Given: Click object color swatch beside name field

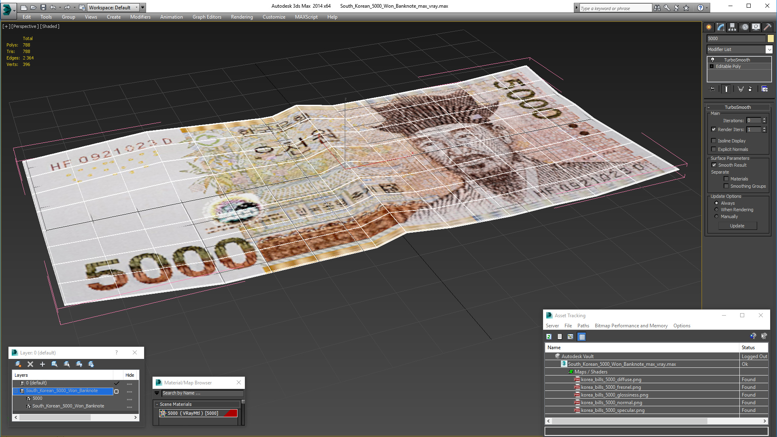Looking at the screenshot, I should [x=771, y=38].
